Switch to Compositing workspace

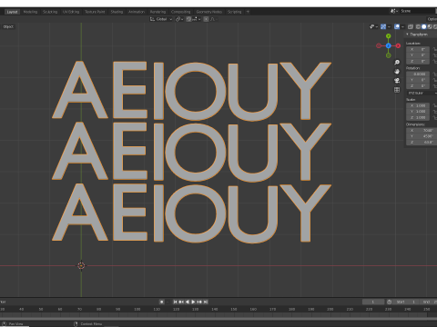180,12
